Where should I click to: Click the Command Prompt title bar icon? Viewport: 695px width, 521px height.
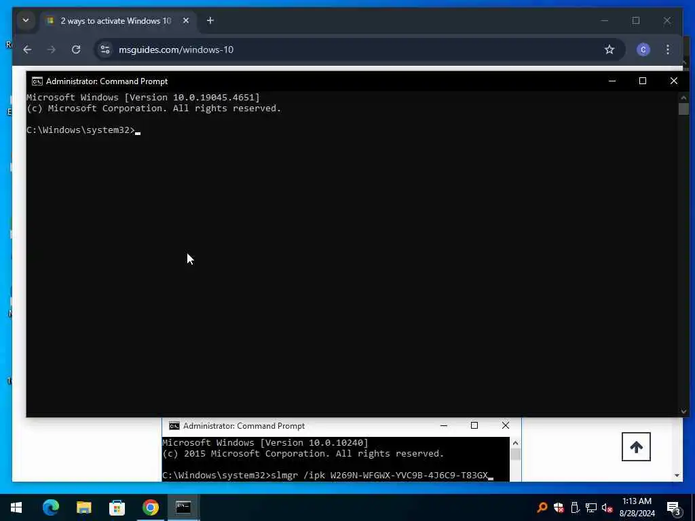coord(37,81)
